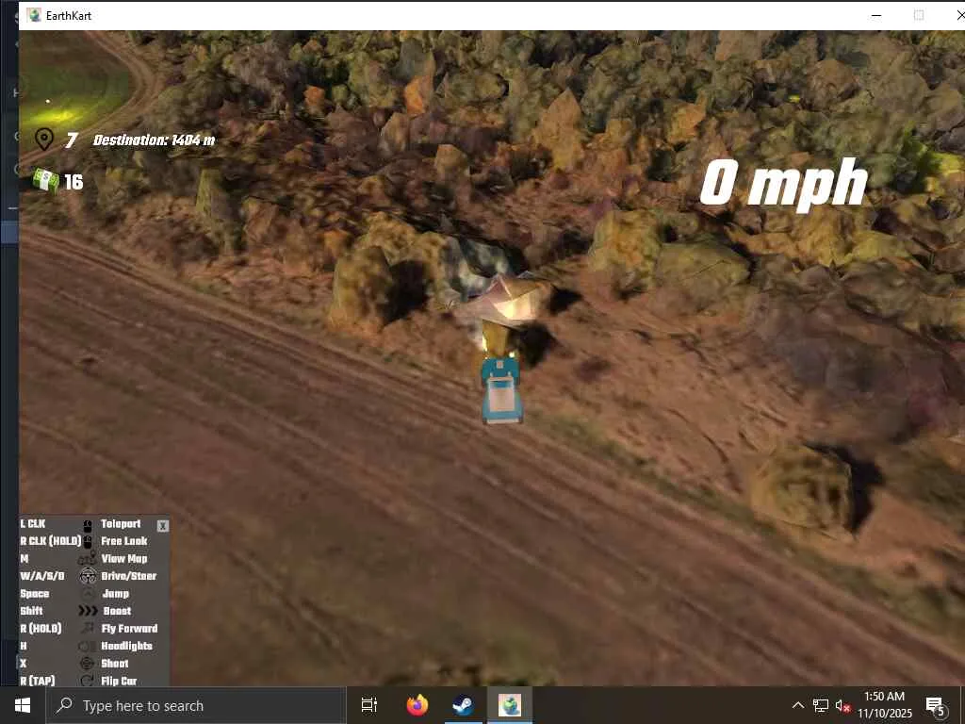Launch Firefox from the taskbar
The height and width of the screenshot is (724, 965).
pos(417,705)
